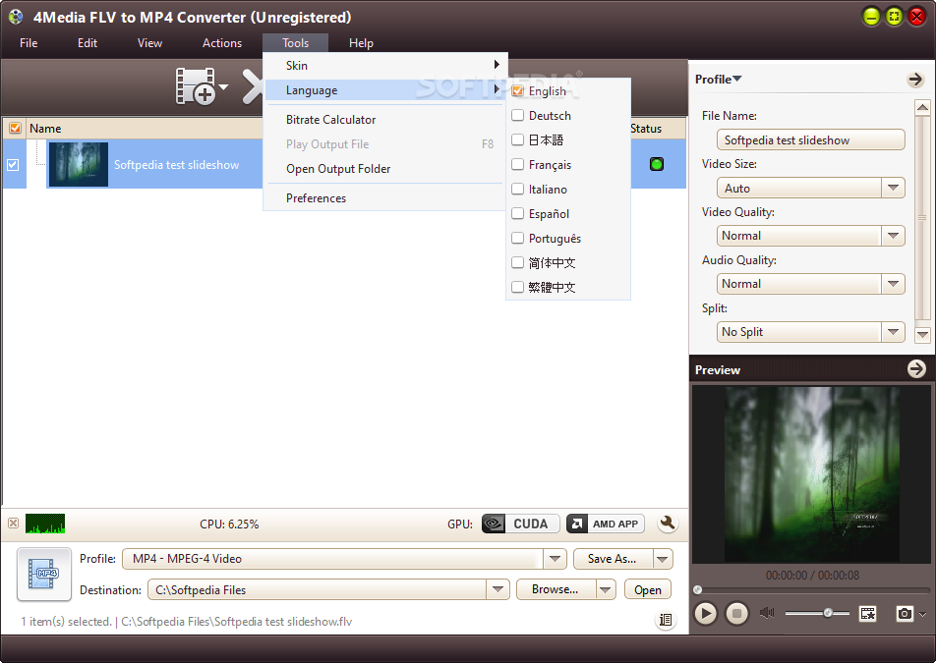This screenshot has width=936, height=663.
Task: Stop the preview playback
Action: click(736, 613)
